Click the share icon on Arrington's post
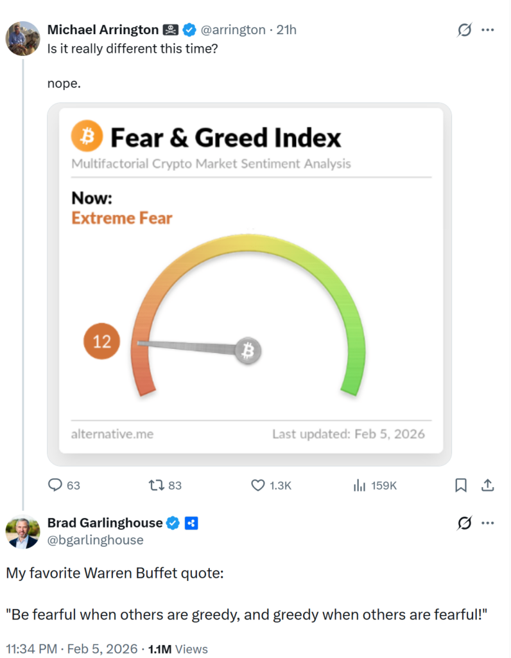511x658 pixels. pyautogui.click(x=487, y=485)
